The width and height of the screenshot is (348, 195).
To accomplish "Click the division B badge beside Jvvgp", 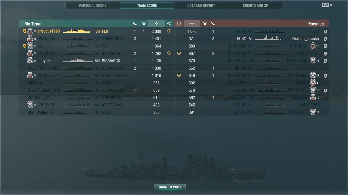I will point(325,31).
